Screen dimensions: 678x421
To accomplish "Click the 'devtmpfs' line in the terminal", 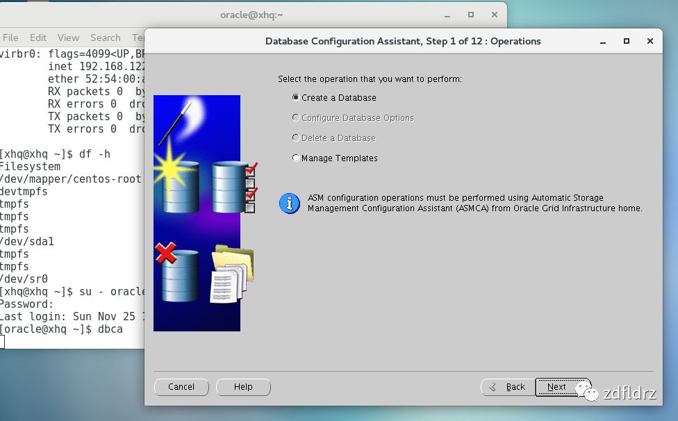I will click(x=24, y=192).
